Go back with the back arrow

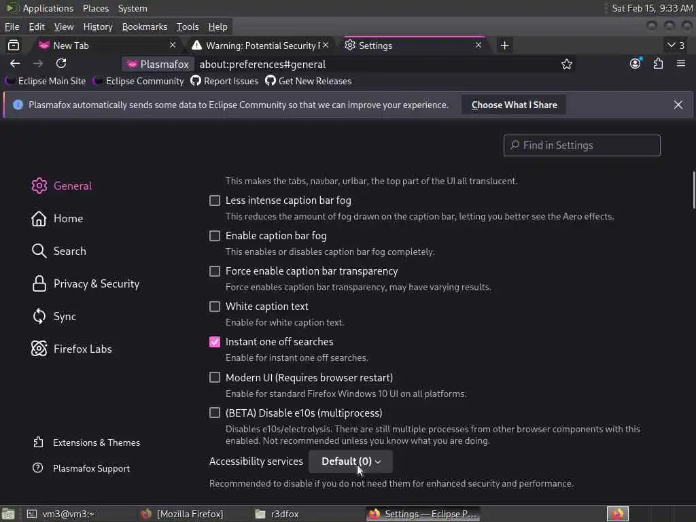click(15, 64)
